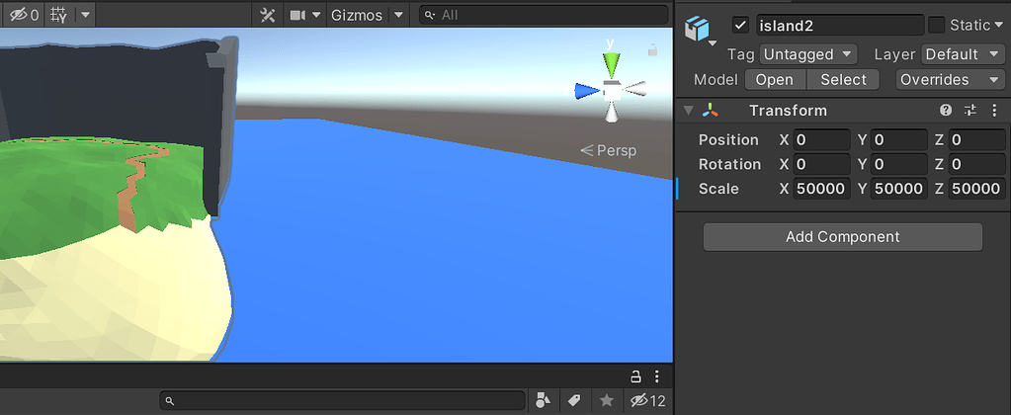Click the Rotation label

tap(729, 164)
